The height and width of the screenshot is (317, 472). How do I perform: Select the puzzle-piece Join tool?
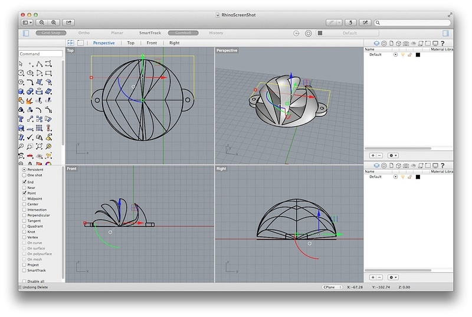point(21,100)
